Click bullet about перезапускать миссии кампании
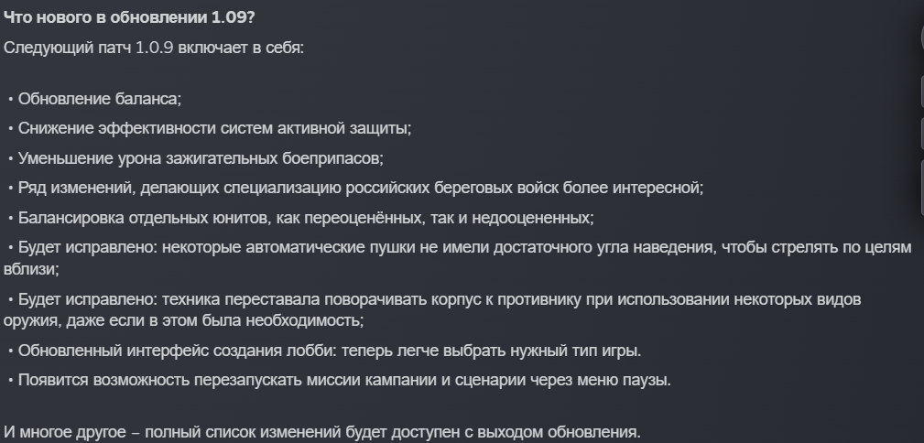The image size is (924, 443). [x=340, y=381]
